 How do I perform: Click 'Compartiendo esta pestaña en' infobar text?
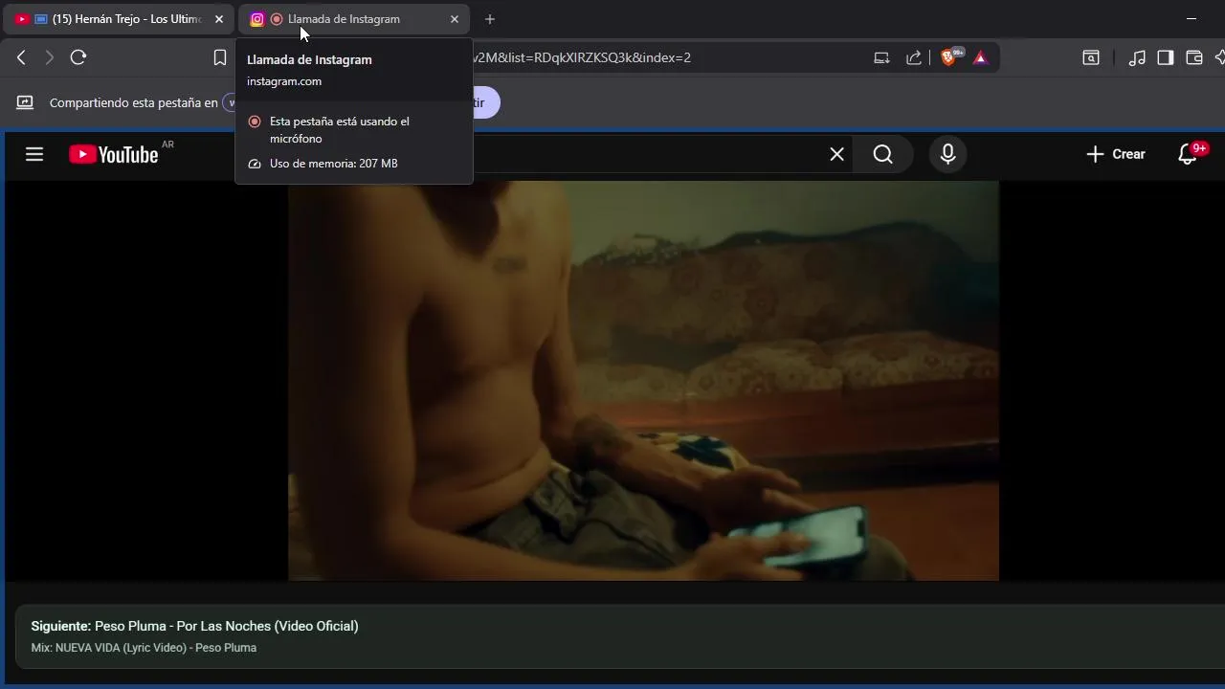click(x=134, y=102)
